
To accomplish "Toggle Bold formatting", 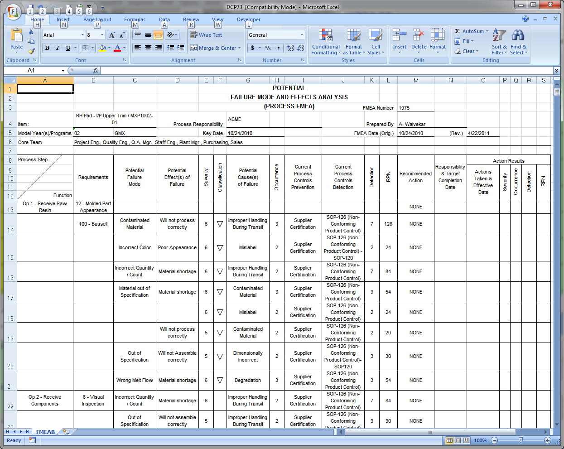I will coord(47,48).
